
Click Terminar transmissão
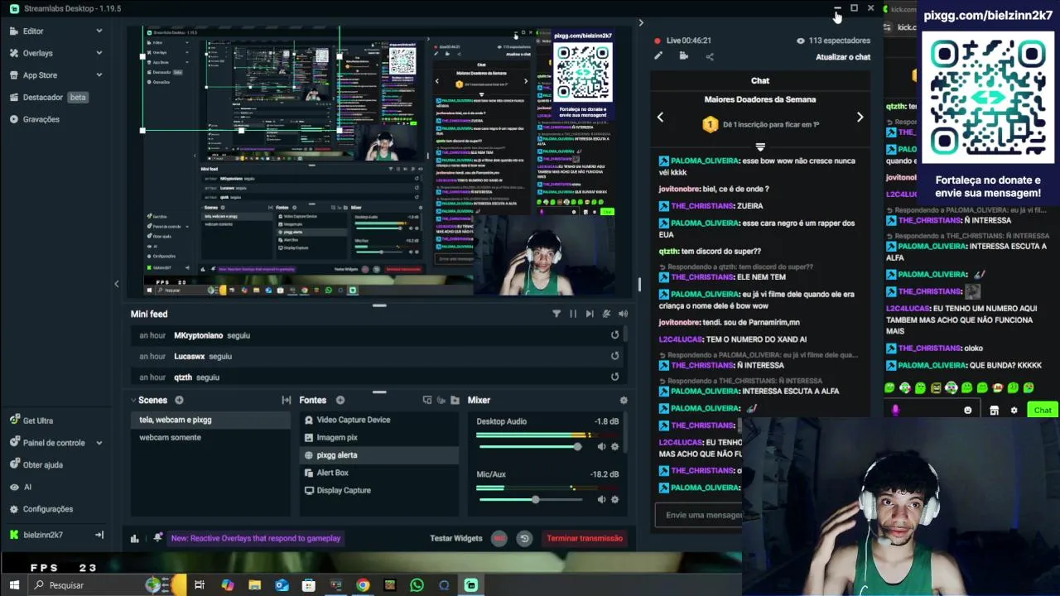584,538
